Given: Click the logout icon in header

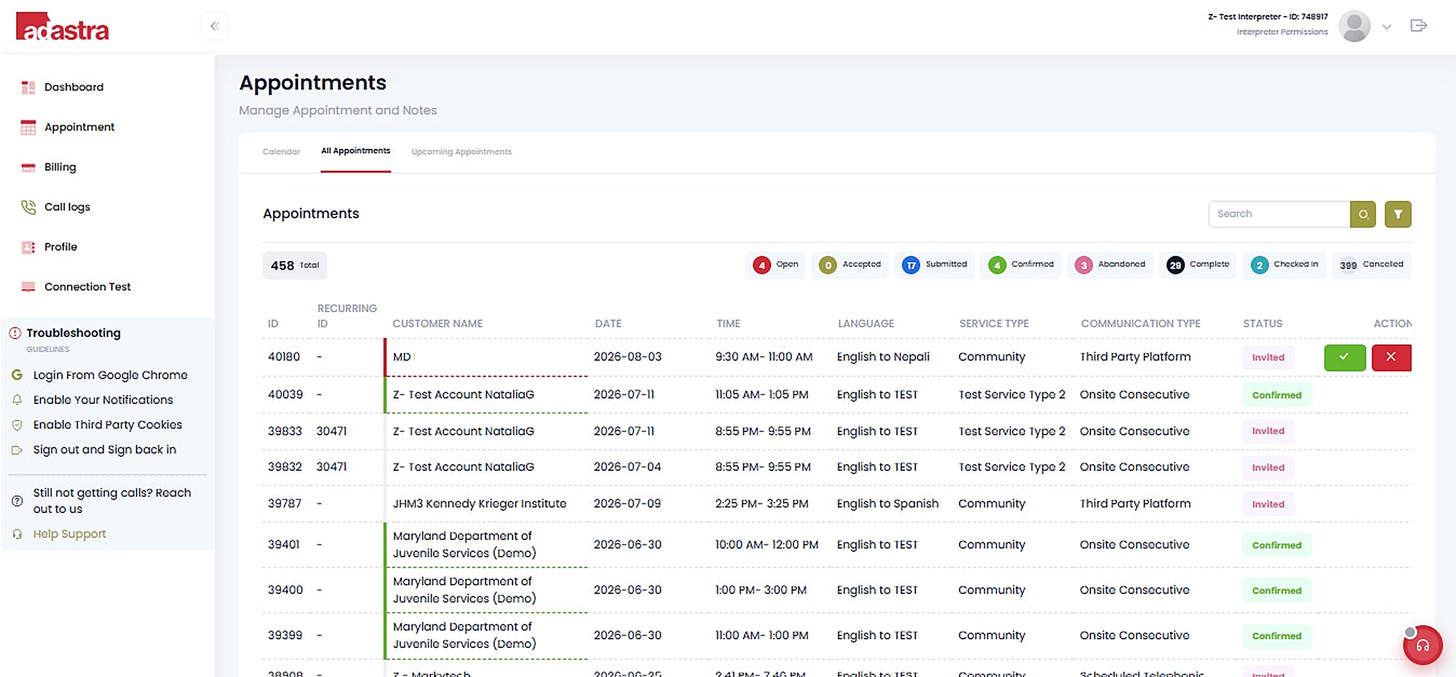Looking at the screenshot, I should (x=1419, y=25).
